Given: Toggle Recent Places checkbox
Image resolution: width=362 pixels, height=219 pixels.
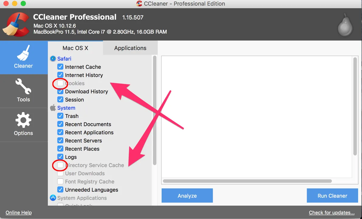Looking at the screenshot, I should pos(60,149).
